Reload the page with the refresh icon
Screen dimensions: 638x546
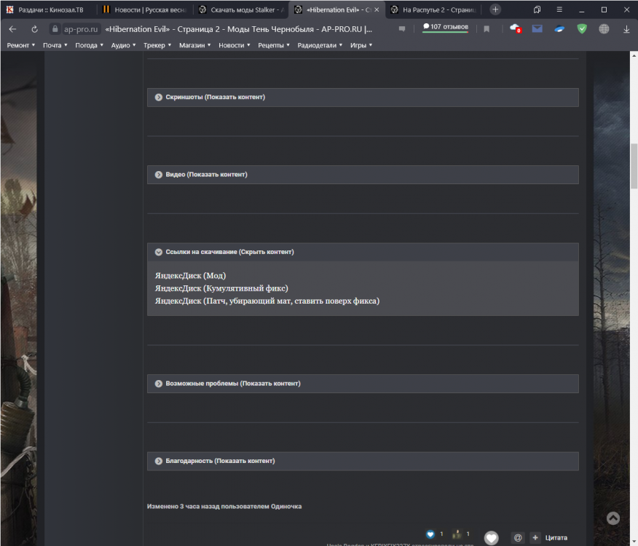[34, 29]
